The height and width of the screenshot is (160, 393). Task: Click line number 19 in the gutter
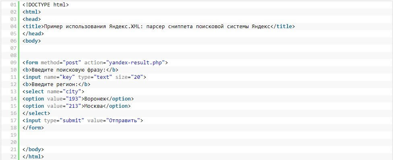[14, 135]
